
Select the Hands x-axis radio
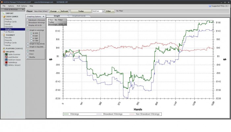[28, 50]
